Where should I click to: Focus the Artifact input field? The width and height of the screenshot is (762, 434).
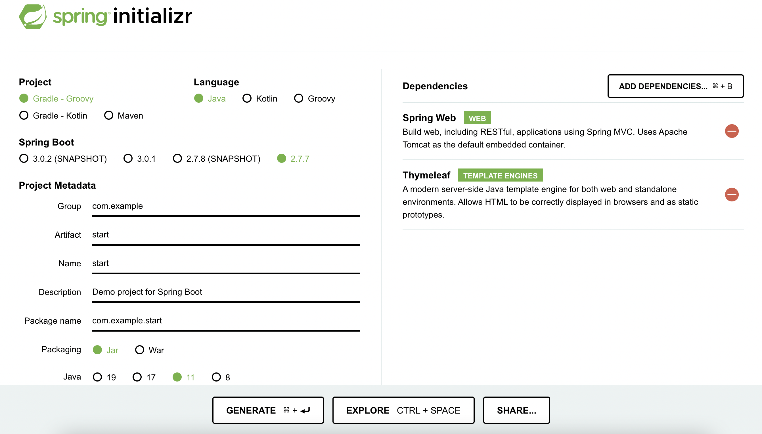click(x=226, y=235)
